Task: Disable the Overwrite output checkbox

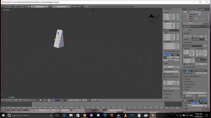Action: click(184, 95)
